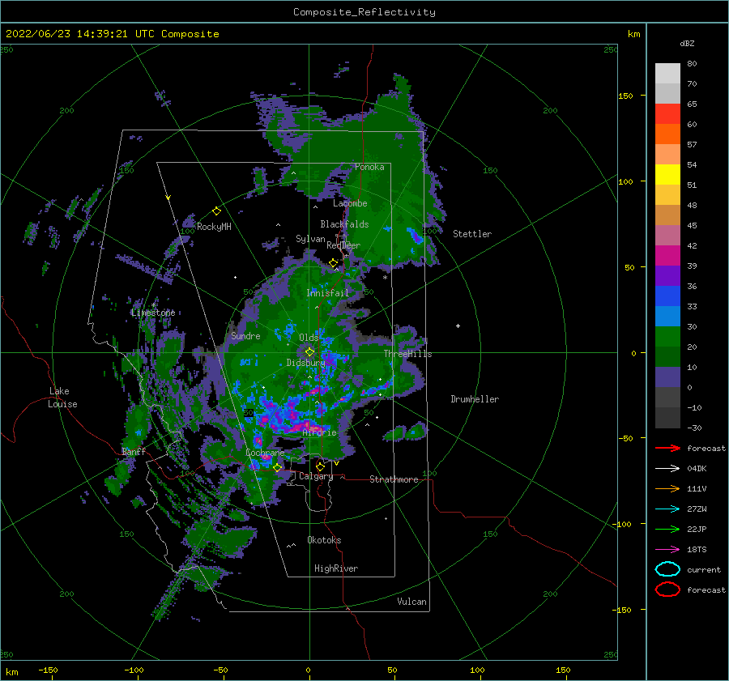
Task: Click the Drumheller city label
Action: [x=475, y=399]
